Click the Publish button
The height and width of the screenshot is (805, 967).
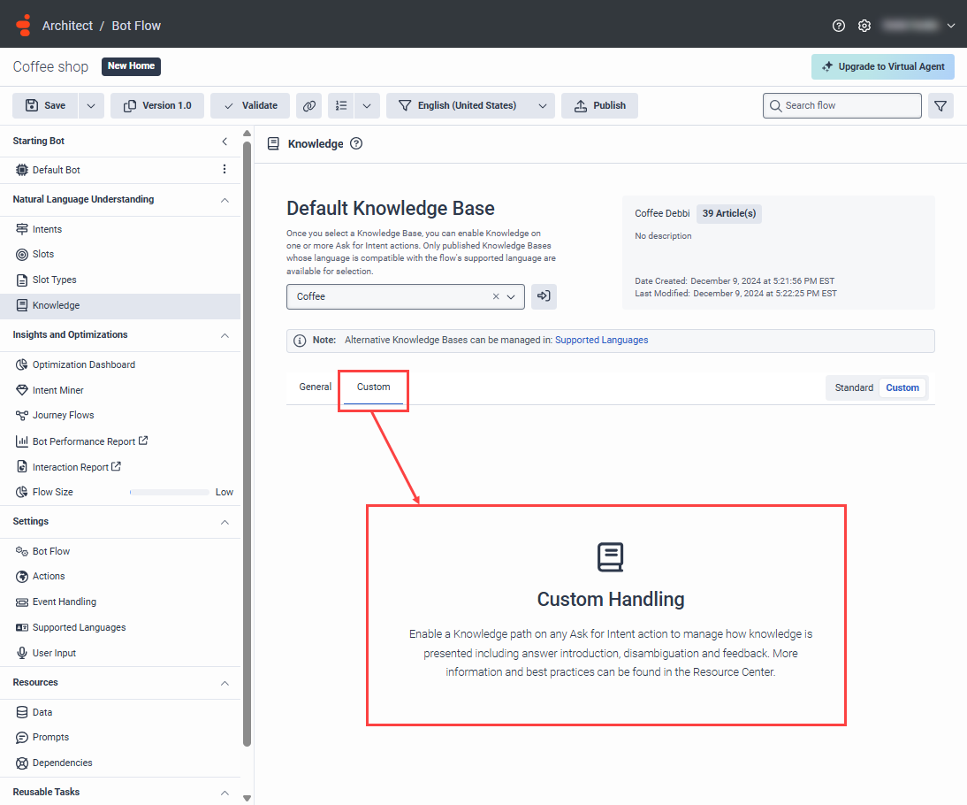tap(599, 105)
